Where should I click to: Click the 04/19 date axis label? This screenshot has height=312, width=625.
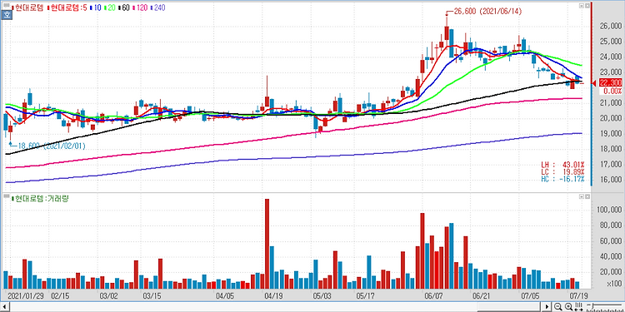pyautogui.click(x=274, y=296)
